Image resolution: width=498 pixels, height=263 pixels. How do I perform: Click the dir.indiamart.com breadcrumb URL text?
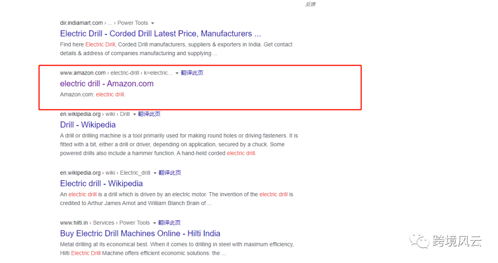(x=104, y=23)
